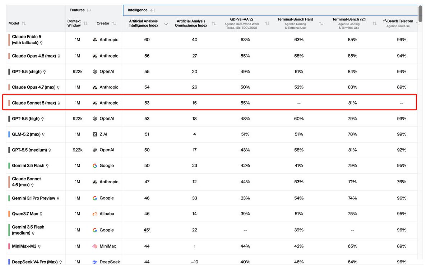
Task: Click the 23% GDPval value for Gemini 3.1 Pro Preview
Action: (x=245, y=198)
